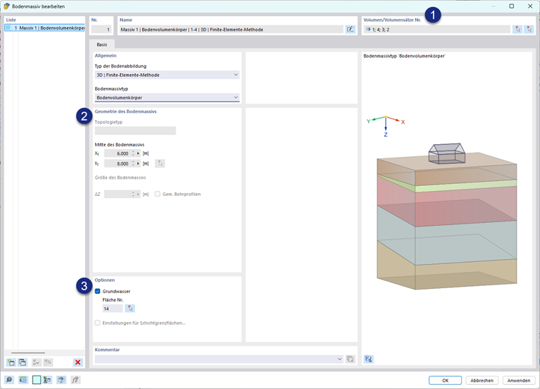Click the formula script icon in footer
This screenshot has height=389, width=540.
pos(75,380)
